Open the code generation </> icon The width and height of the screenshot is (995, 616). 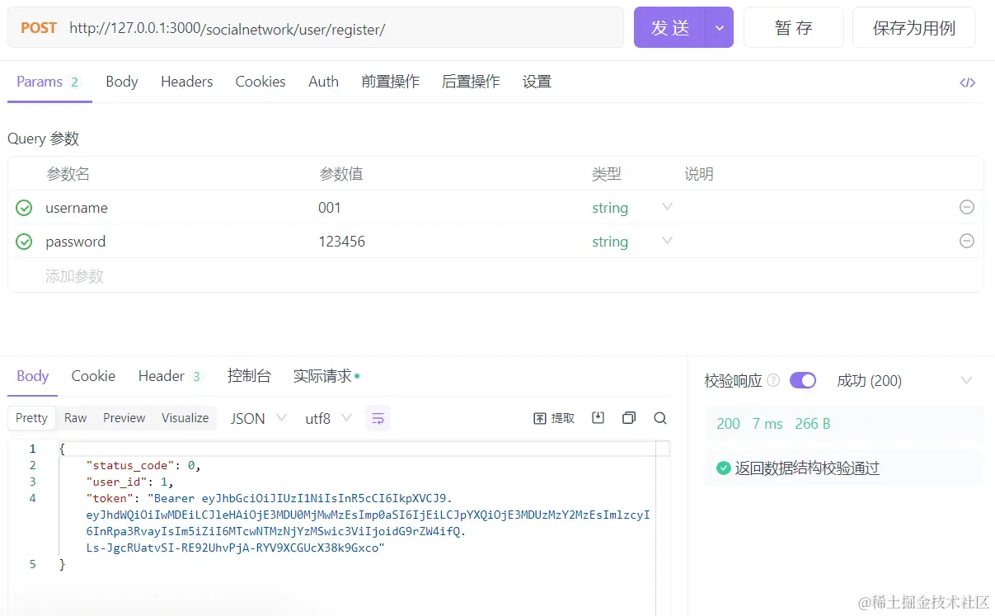pos(968,82)
